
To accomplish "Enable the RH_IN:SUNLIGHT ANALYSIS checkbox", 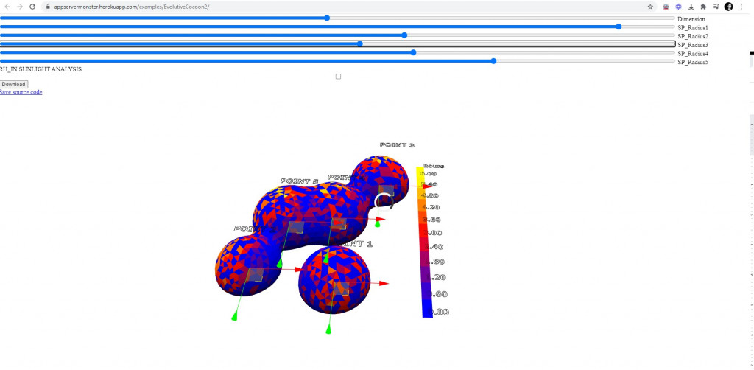I will (338, 77).
